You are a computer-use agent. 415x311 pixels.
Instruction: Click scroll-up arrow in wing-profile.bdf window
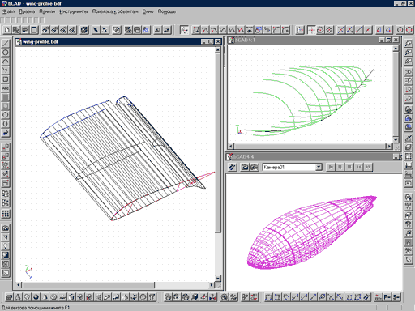click(x=218, y=50)
